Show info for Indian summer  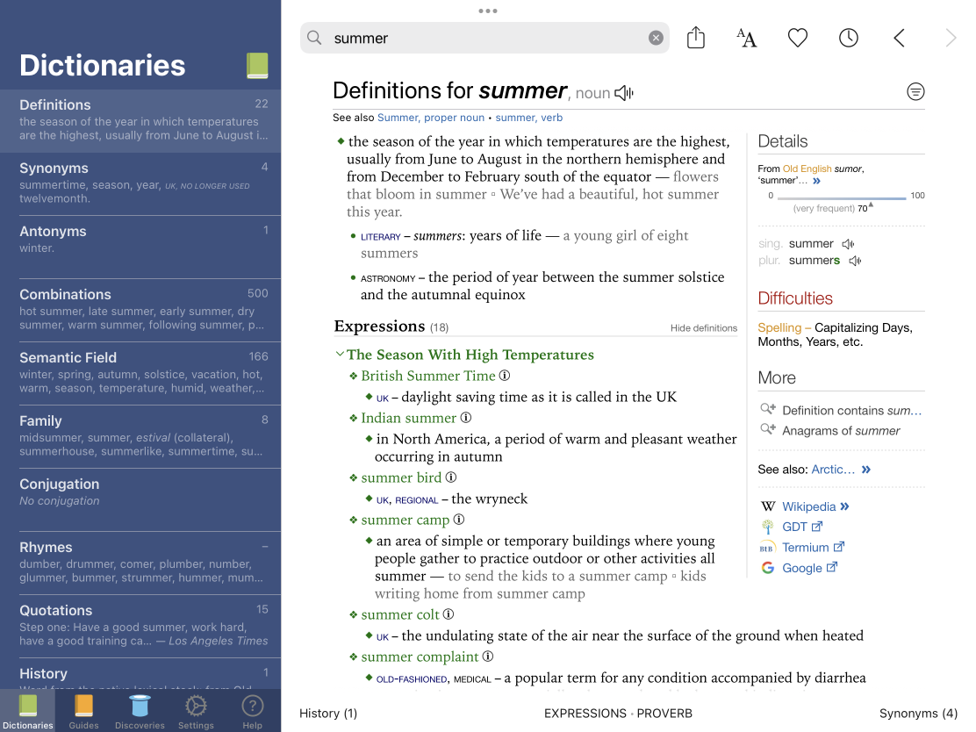coord(465,418)
